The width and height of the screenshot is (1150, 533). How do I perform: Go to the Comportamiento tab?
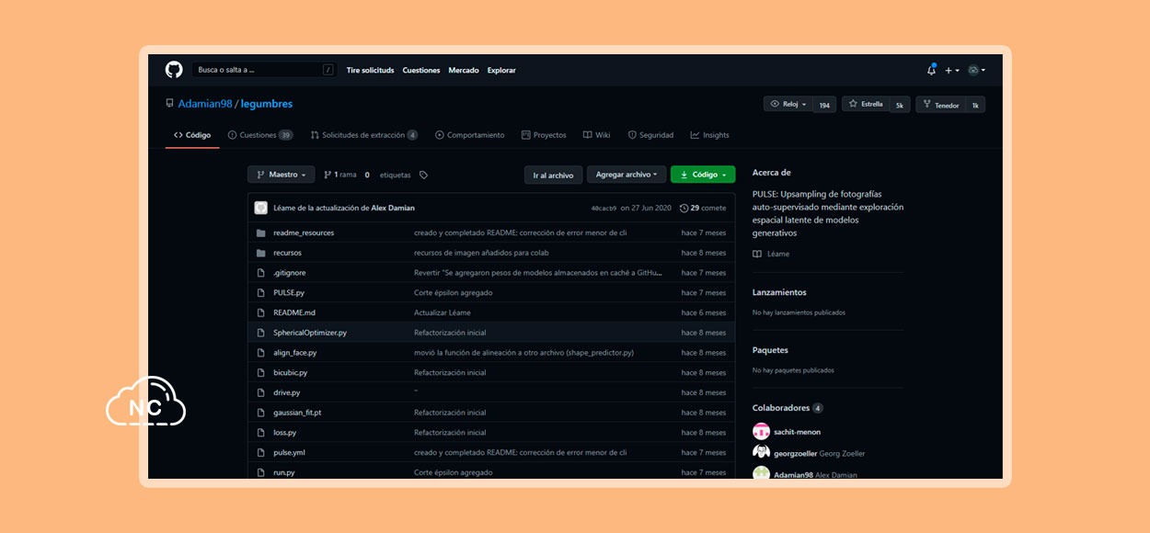(470, 135)
